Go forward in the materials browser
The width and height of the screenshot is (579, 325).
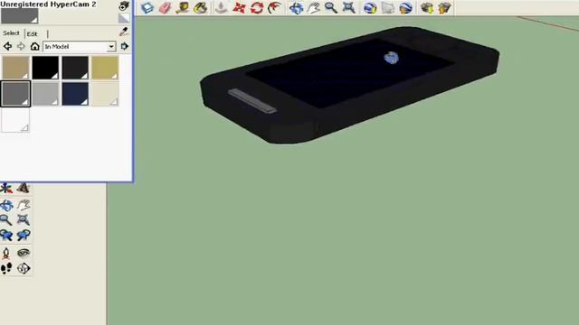21,46
